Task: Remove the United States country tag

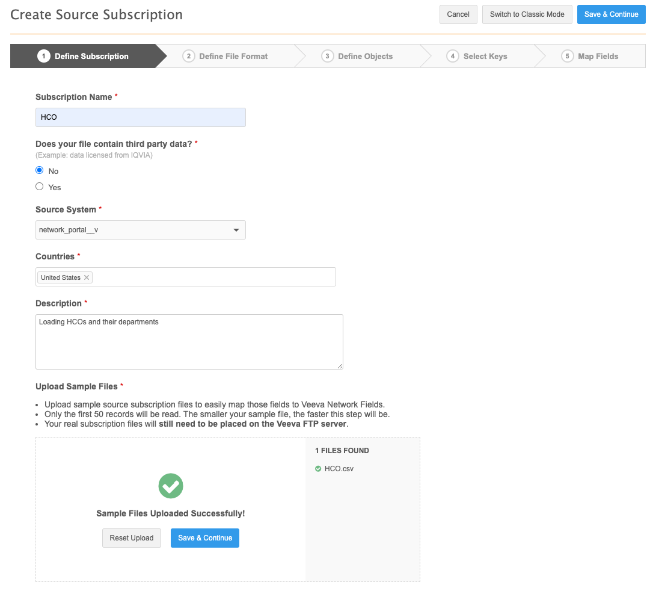Action: click(87, 277)
